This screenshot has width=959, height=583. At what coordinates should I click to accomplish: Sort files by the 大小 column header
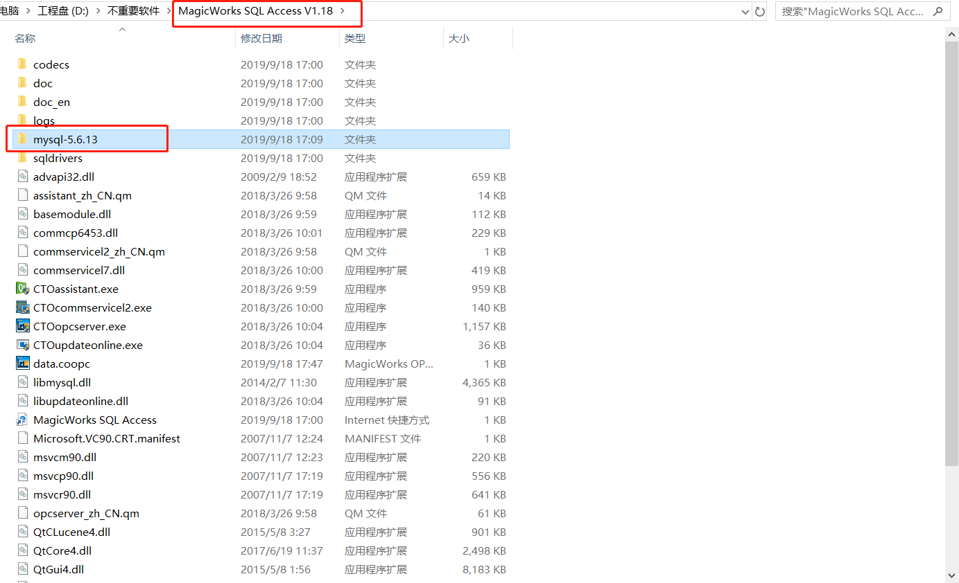click(459, 38)
